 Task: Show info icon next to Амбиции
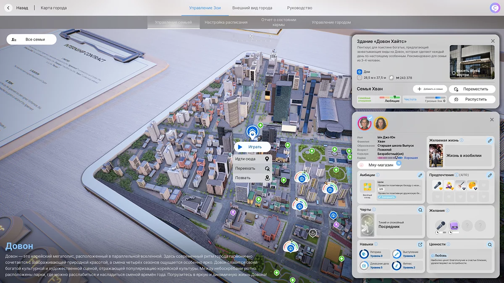point(378,175)
